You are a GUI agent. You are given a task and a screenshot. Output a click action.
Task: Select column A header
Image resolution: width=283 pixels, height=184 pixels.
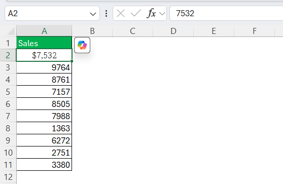point(44,31)
